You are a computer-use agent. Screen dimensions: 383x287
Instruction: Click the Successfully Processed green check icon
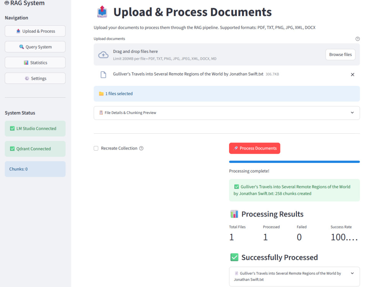(x=234, y=257)
